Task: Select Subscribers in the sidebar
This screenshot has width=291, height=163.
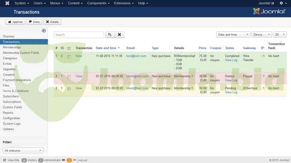Action: (10, 96)
